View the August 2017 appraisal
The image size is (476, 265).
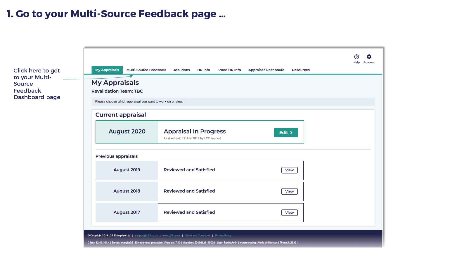point(289,213)
